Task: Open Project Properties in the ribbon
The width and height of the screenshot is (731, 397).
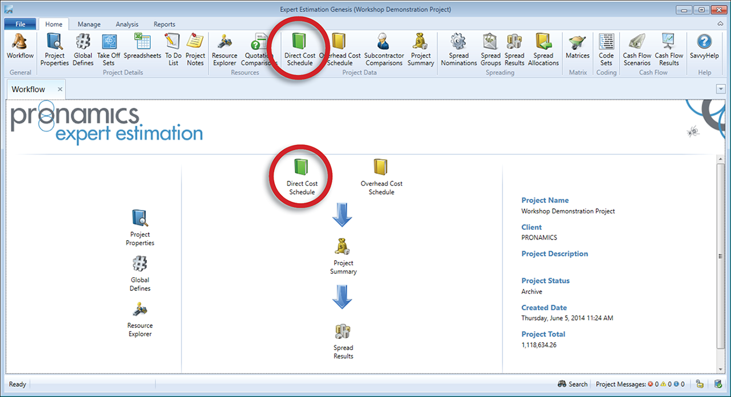Action: click(x=54, y=49)
